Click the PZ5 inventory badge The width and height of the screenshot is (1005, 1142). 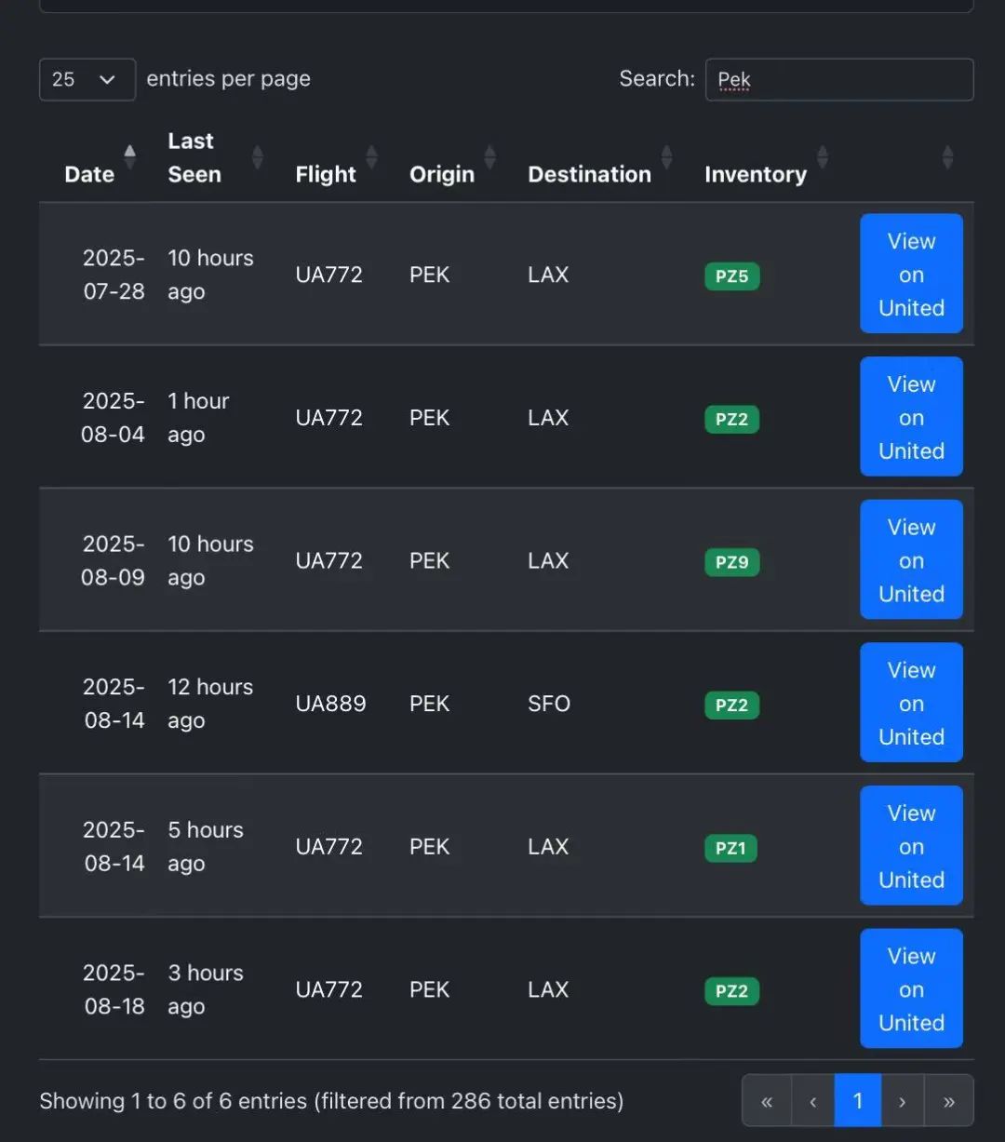[731, 276]
